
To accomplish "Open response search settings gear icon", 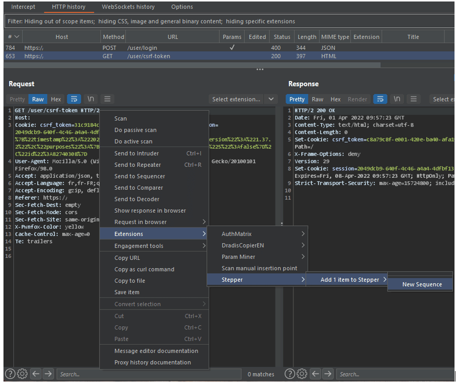I will point(302,374).
